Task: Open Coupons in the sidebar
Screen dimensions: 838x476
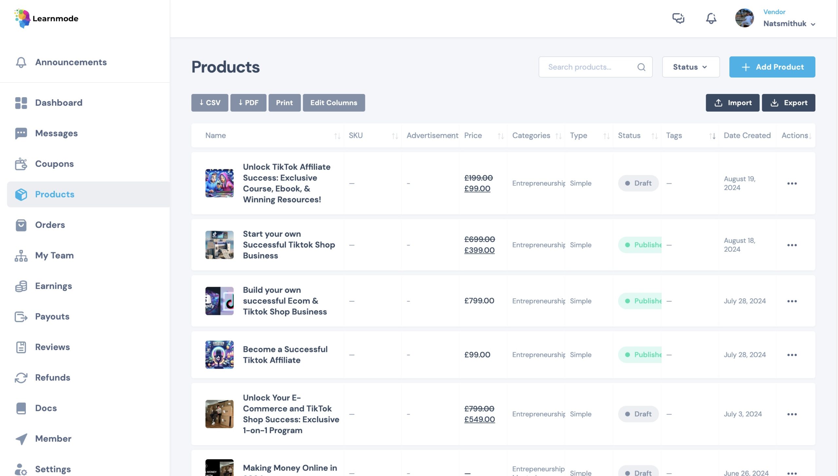Action: point(54,164)
